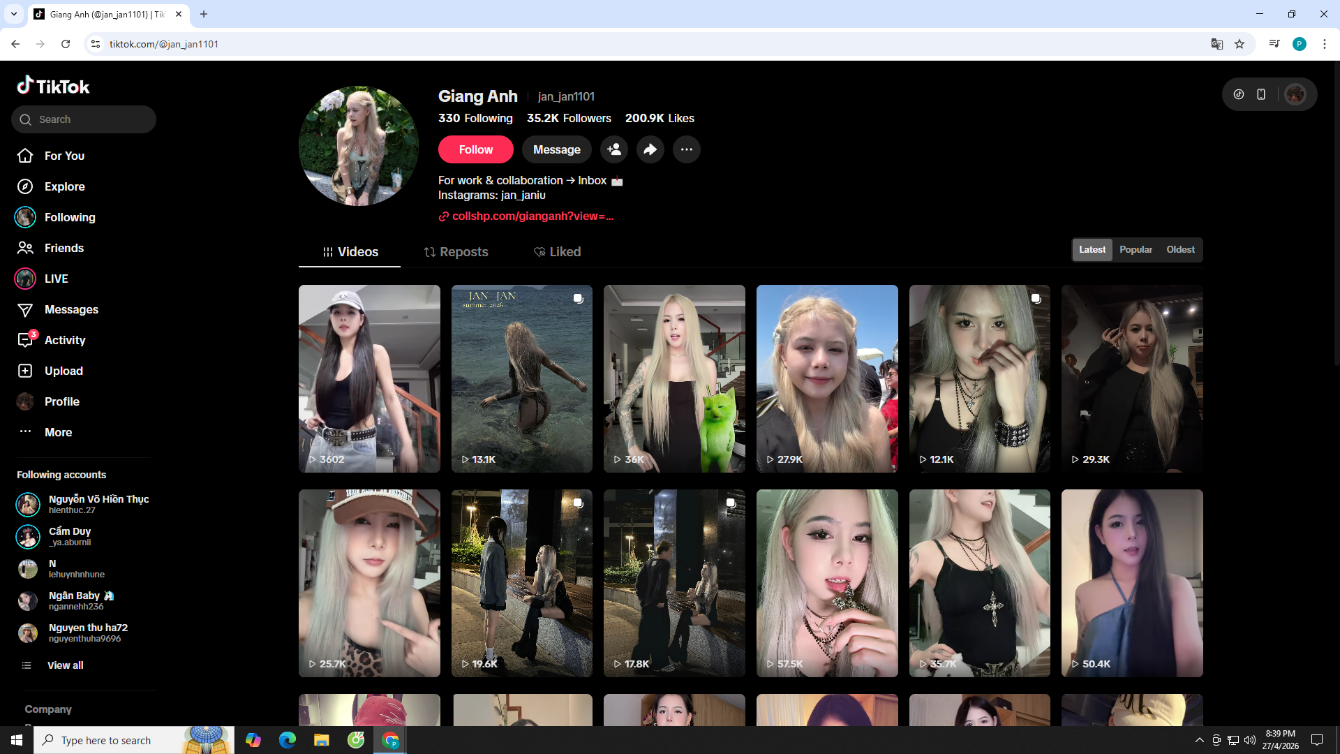Click the TikTok Search field
The width and height of the screenshot is (1340, 754).
(84, 119)
